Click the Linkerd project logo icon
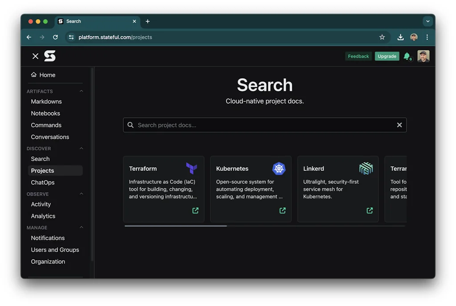The width and height of the screenshot is (456, 306). (x=366, y=169)
